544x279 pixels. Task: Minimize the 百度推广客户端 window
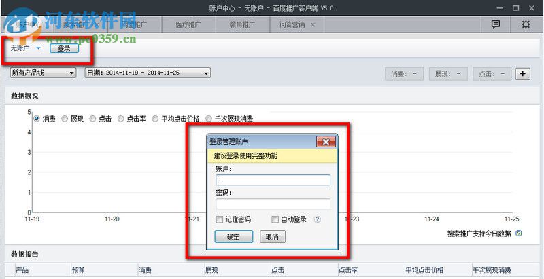point(500,8)
